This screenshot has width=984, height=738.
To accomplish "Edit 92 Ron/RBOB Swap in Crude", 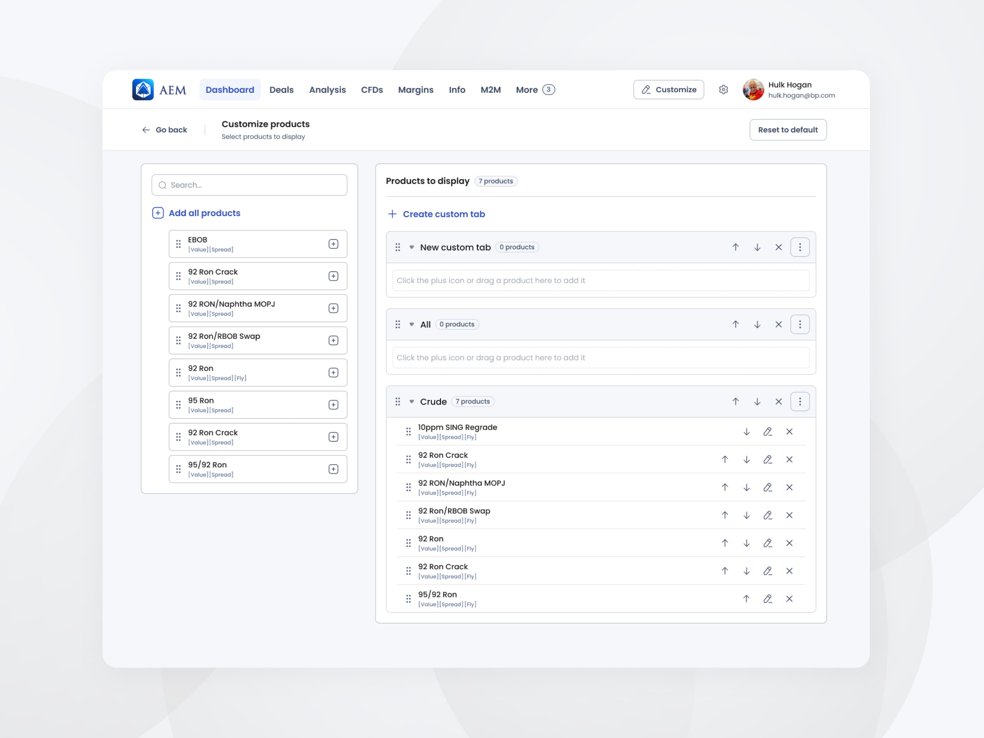I will 768,515.
